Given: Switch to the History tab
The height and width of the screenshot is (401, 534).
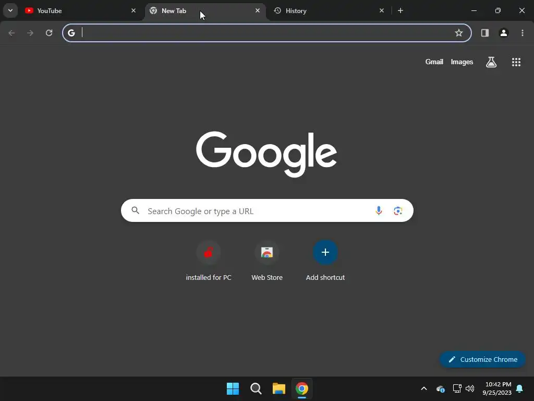Looking at the screenshot, I should point(330,10).
